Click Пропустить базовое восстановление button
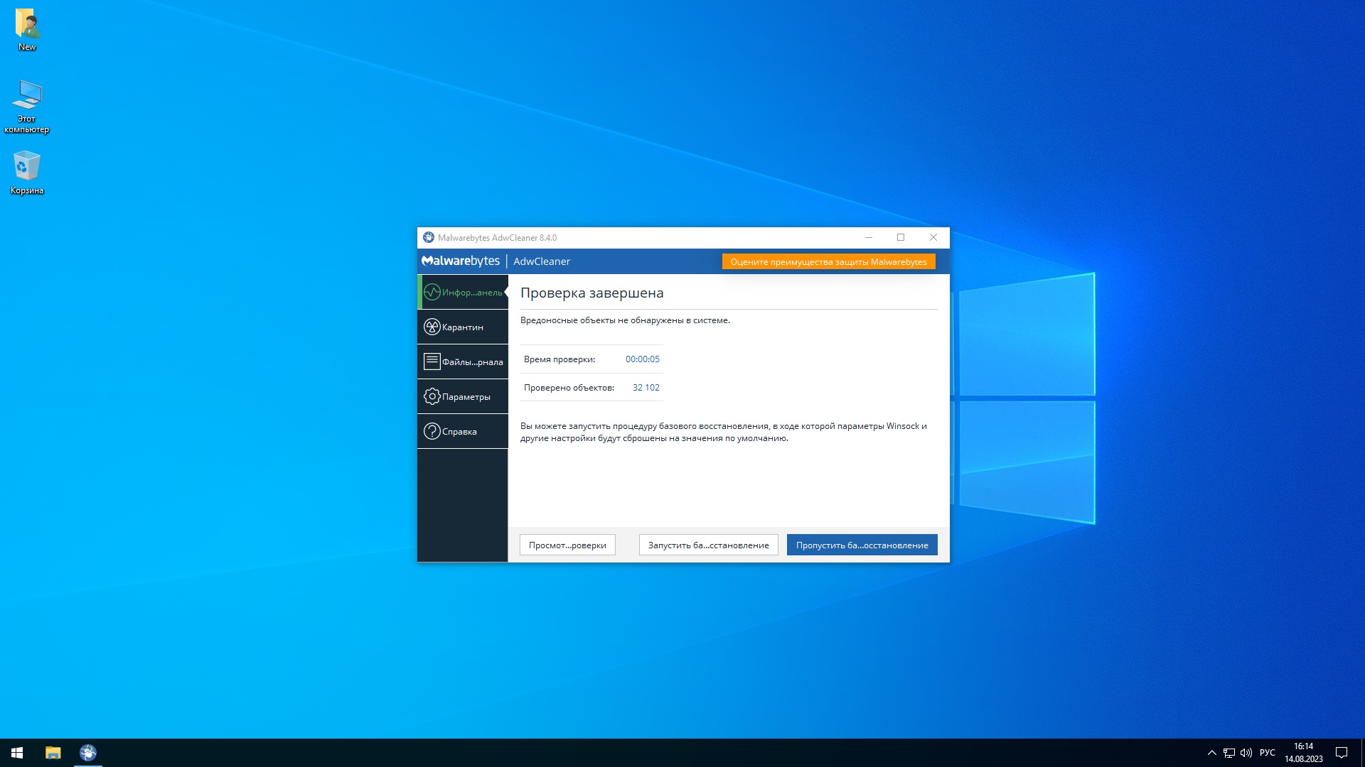 click(862, 545)
